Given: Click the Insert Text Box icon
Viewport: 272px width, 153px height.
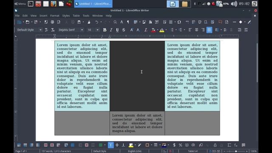Looking at the screenshot, I should (157, 22).
